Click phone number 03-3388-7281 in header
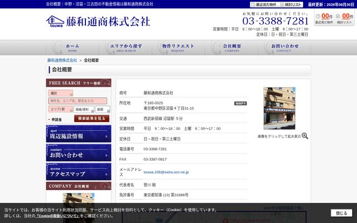The width and height of the screenshot is (357, 223). pos(275,21)
